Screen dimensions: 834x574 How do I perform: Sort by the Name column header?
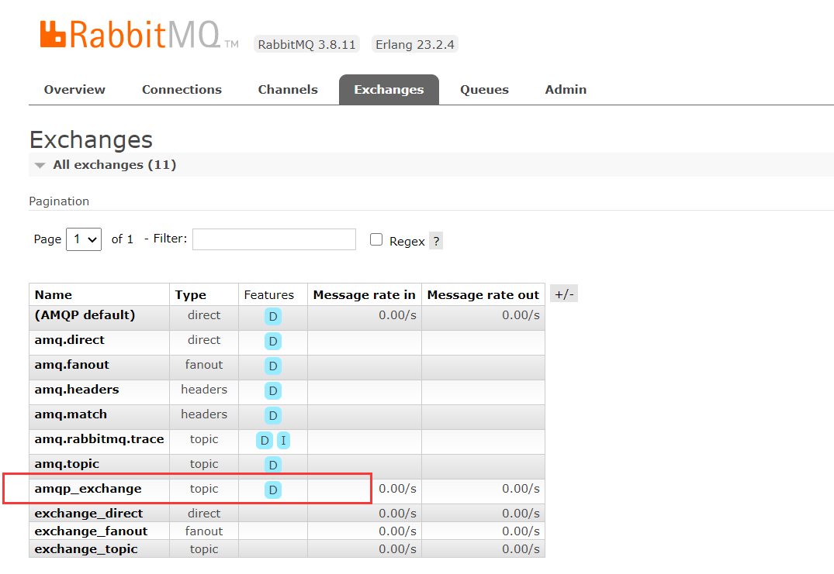pyautogui.click(x=54, y=295)
